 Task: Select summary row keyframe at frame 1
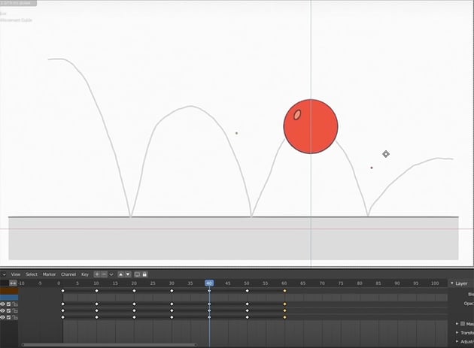[x=63, y=291]
